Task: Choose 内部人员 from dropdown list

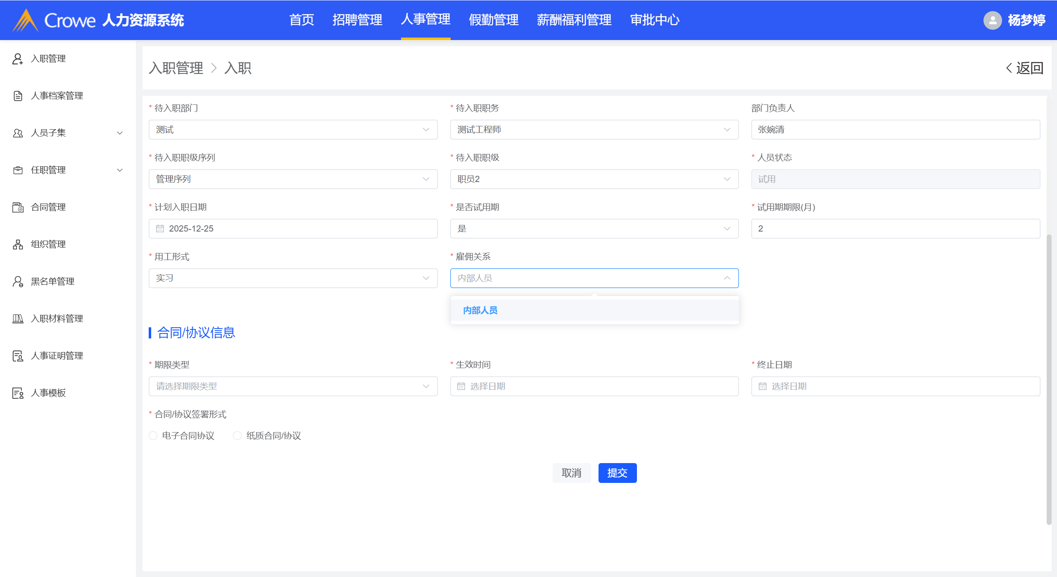Action: coord(480,310)
